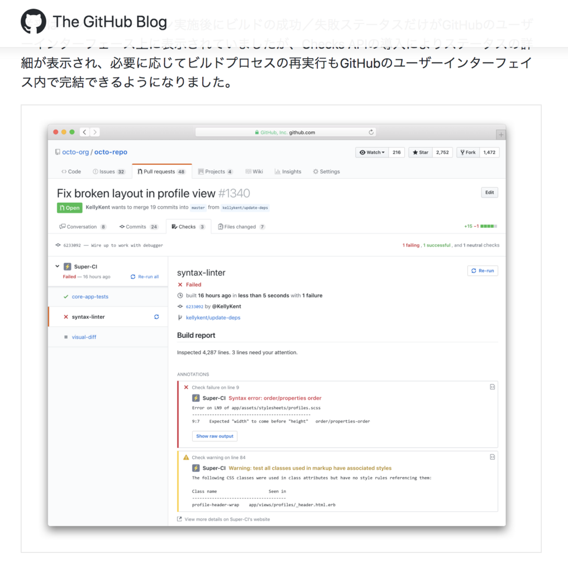
Task: Click the browser back arrow
Action: 85,132
